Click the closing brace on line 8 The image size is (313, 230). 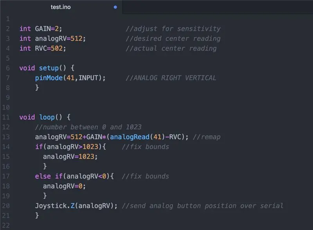click(x=37, y=88)
